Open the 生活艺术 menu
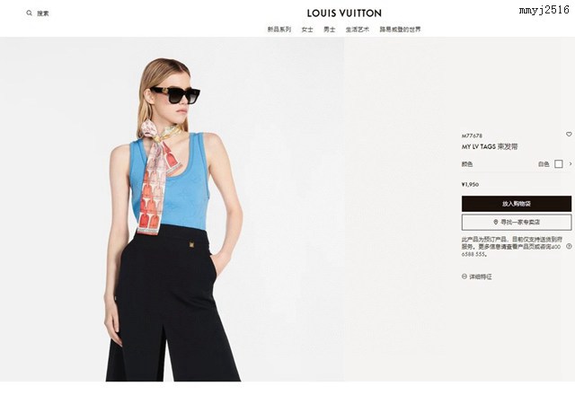 tap(358, 30)
